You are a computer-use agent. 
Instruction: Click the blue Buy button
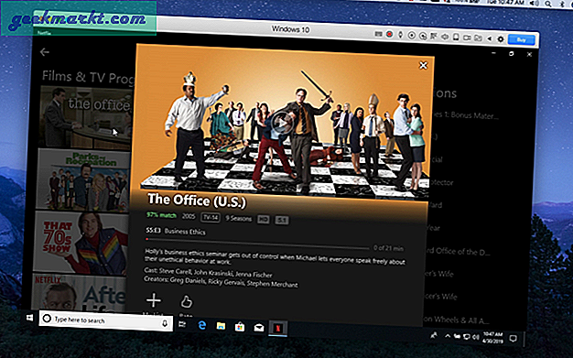pyautogui.click(x=522, y=40)
